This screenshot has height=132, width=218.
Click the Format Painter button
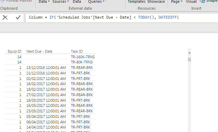[x=17, y=1]
